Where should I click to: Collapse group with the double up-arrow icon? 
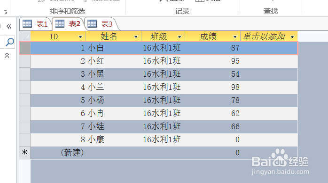pos(7,55)
